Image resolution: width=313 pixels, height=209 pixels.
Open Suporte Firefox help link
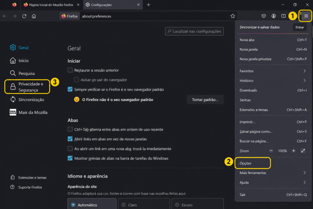pyautogui.click(x=26, y=187)
